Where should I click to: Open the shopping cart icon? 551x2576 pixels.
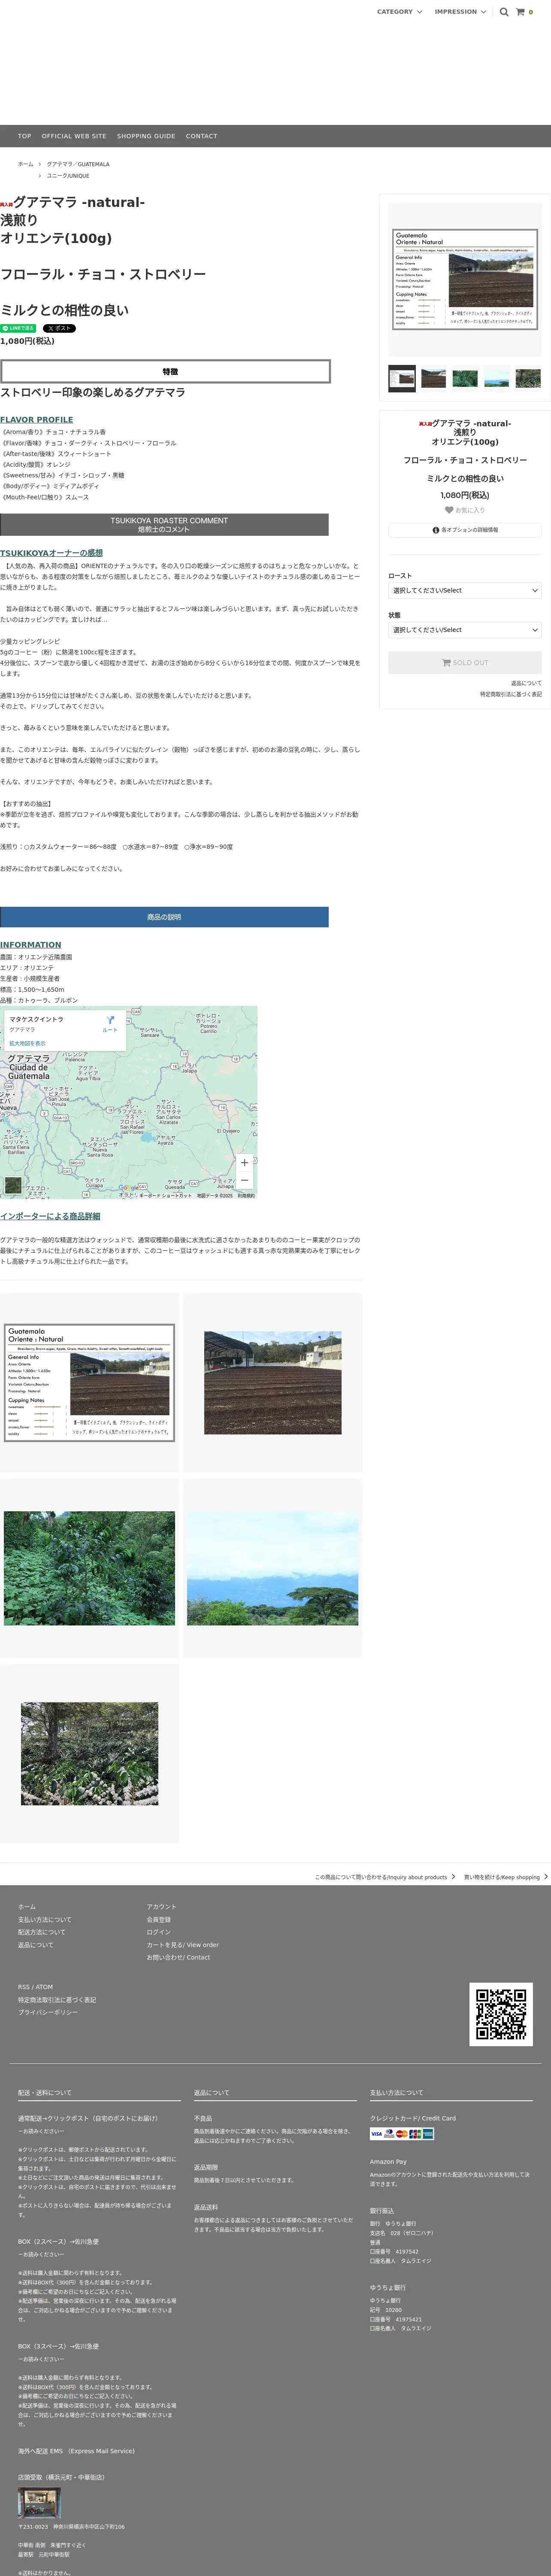[x=520, y=12]
